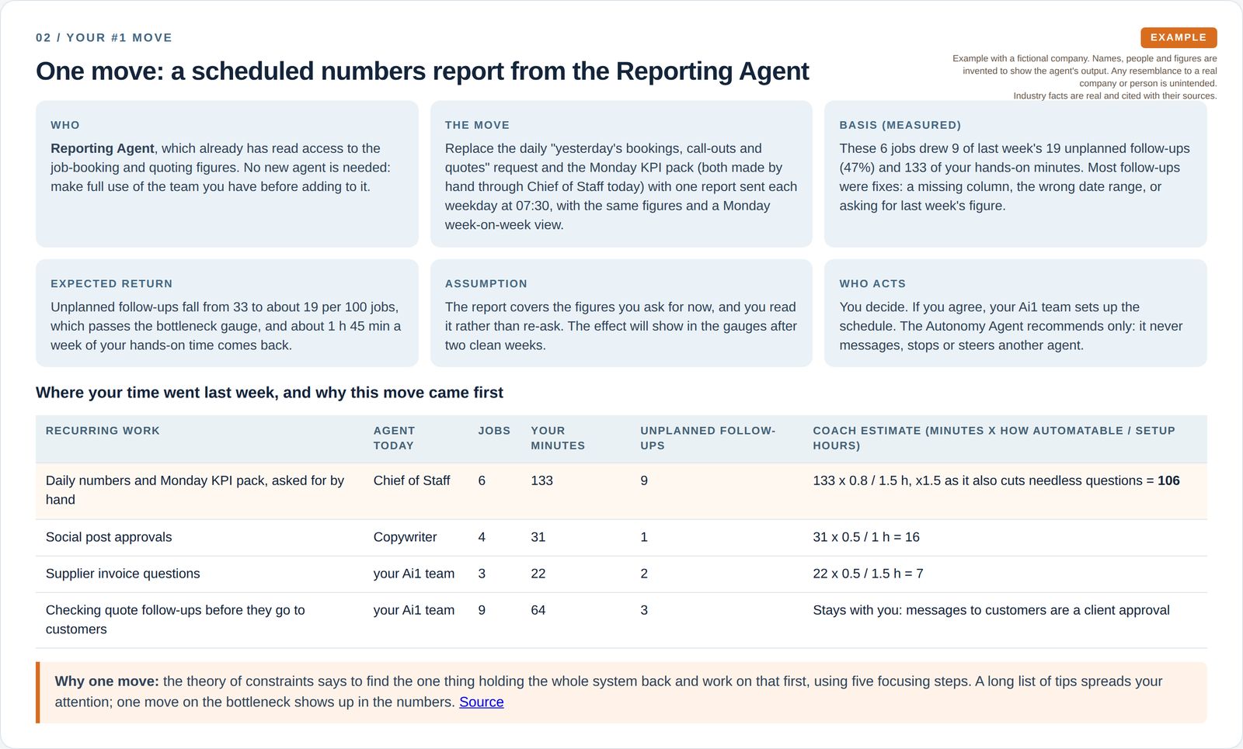Click the COACH ESTIMATE column header
The image size is (1243, 749).
tap(994, 439)
